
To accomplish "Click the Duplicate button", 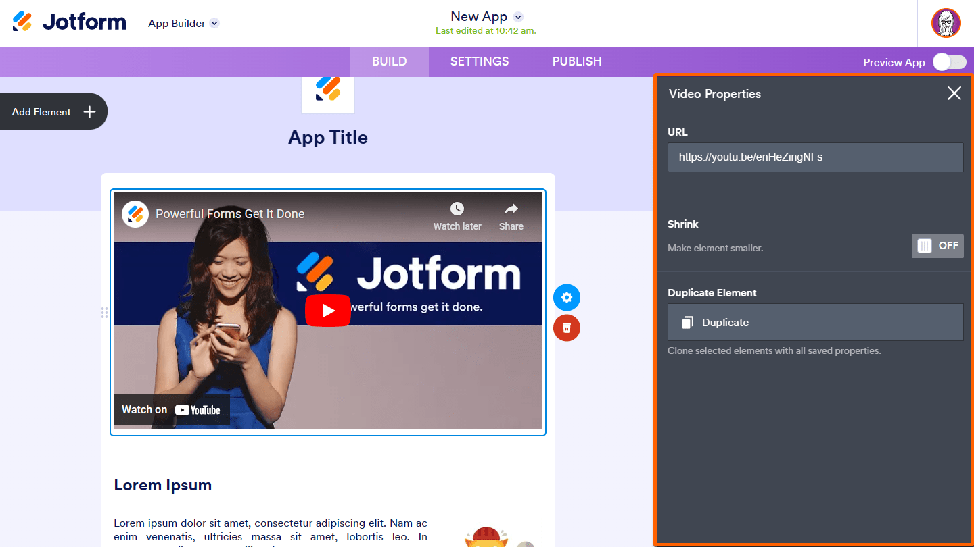I will (x=816, y=322).
